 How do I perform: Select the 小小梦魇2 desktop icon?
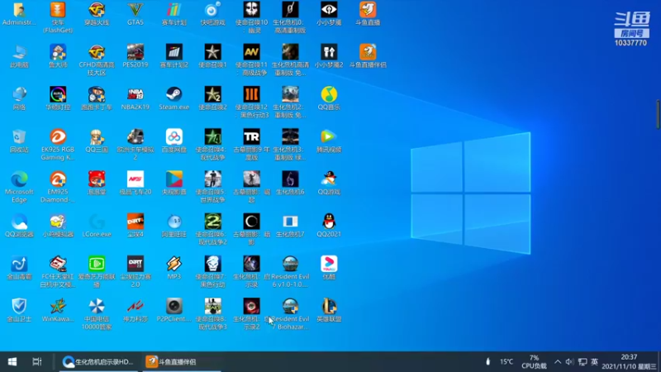pos(329,56)
